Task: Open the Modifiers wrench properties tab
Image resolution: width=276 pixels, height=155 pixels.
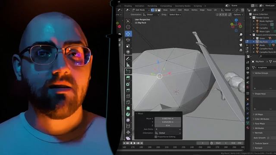Action: point(248,104)
